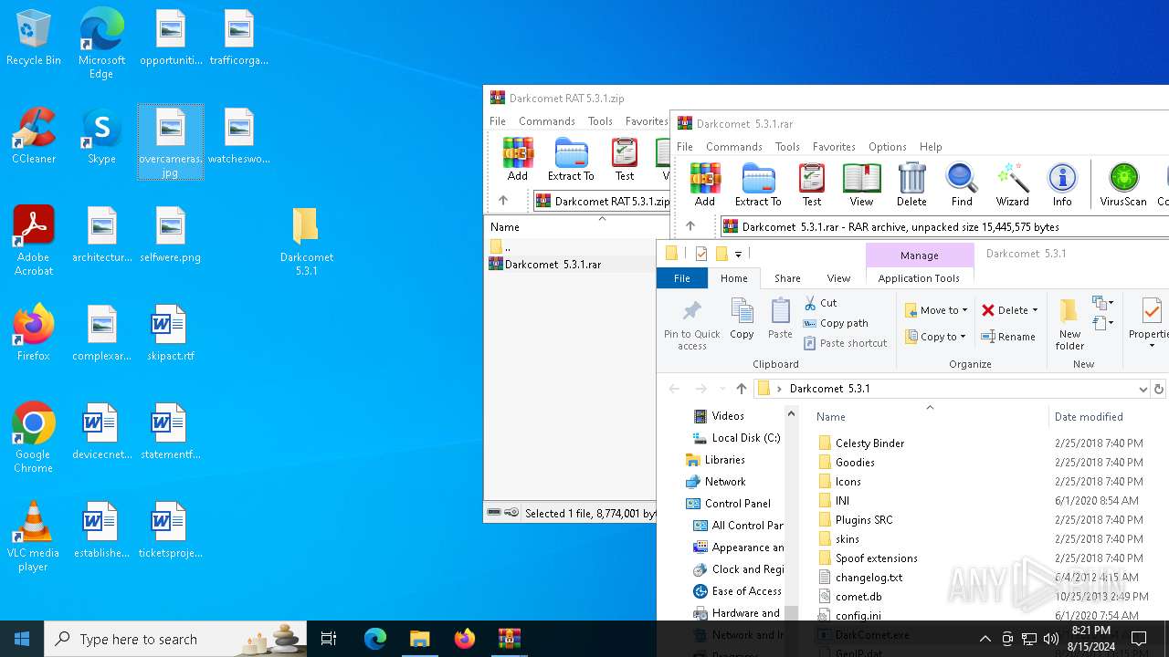The height and width of the screenshot is (657, 1169).
Task: Open the Easy access dropdown in ribbon
Action: click(1103, 323)
